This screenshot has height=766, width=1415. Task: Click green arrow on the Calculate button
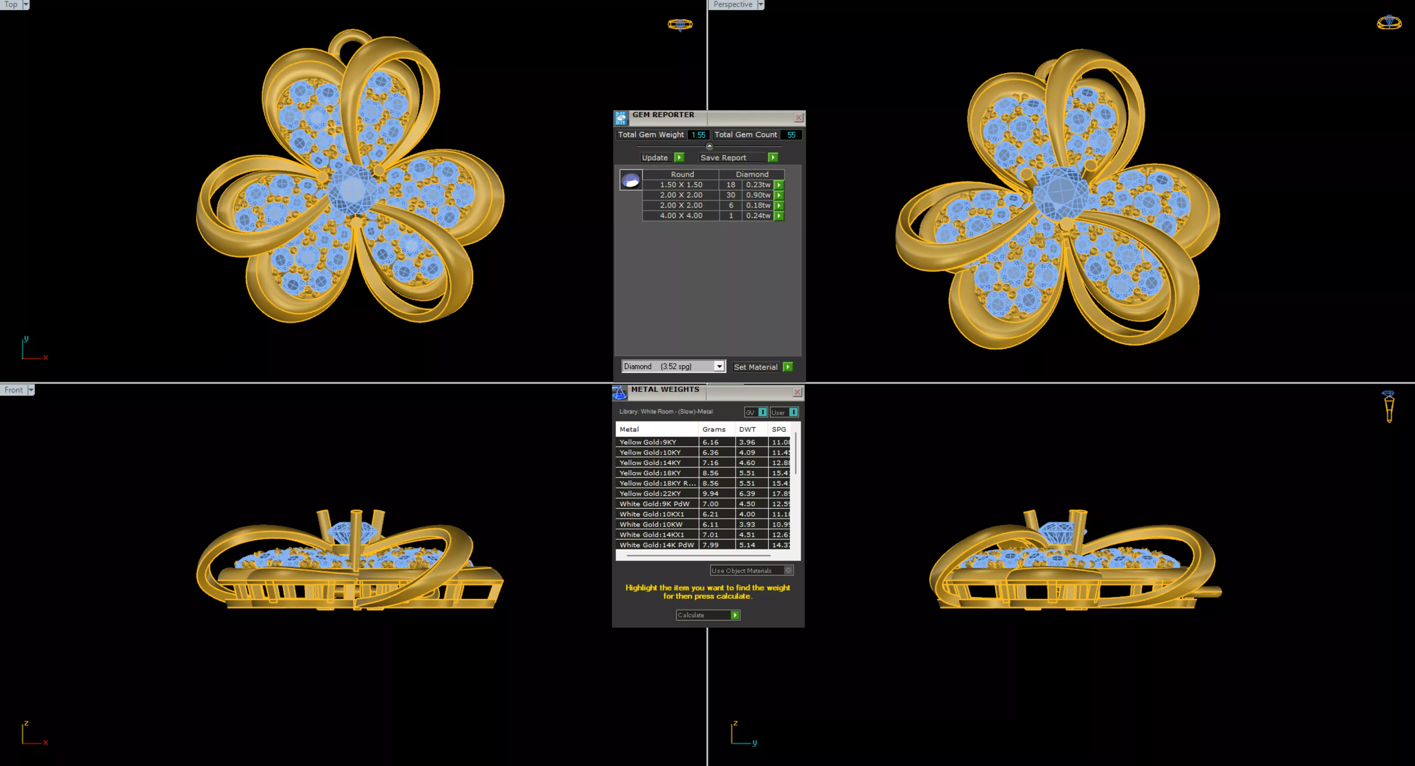[735, 615]
